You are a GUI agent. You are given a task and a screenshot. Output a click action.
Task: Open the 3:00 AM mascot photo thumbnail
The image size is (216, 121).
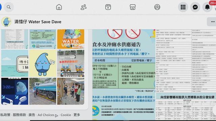tap(15, 91)
